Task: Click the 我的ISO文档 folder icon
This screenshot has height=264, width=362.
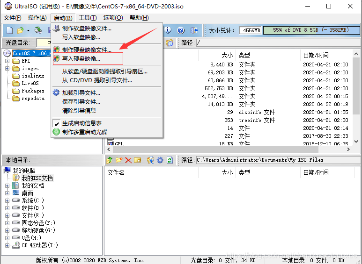Action: pos(16,178)
